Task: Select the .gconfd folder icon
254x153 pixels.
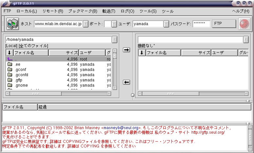Action: point(10,75)
